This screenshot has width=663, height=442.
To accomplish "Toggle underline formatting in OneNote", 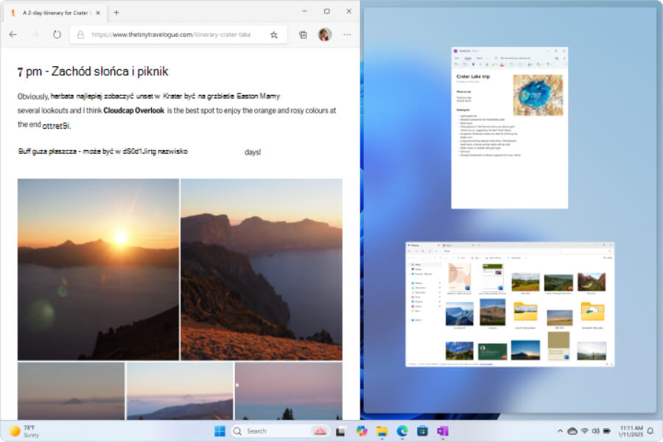I will click(x=487, y=66).
